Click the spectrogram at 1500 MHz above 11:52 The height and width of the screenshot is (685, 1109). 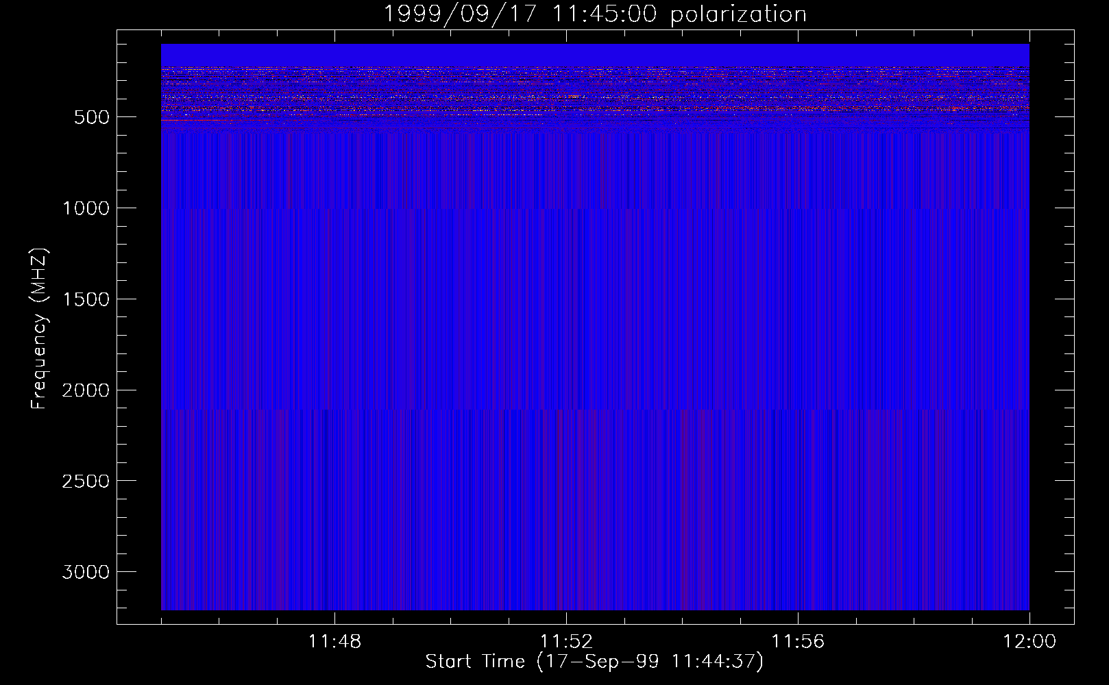click(566, 299)
